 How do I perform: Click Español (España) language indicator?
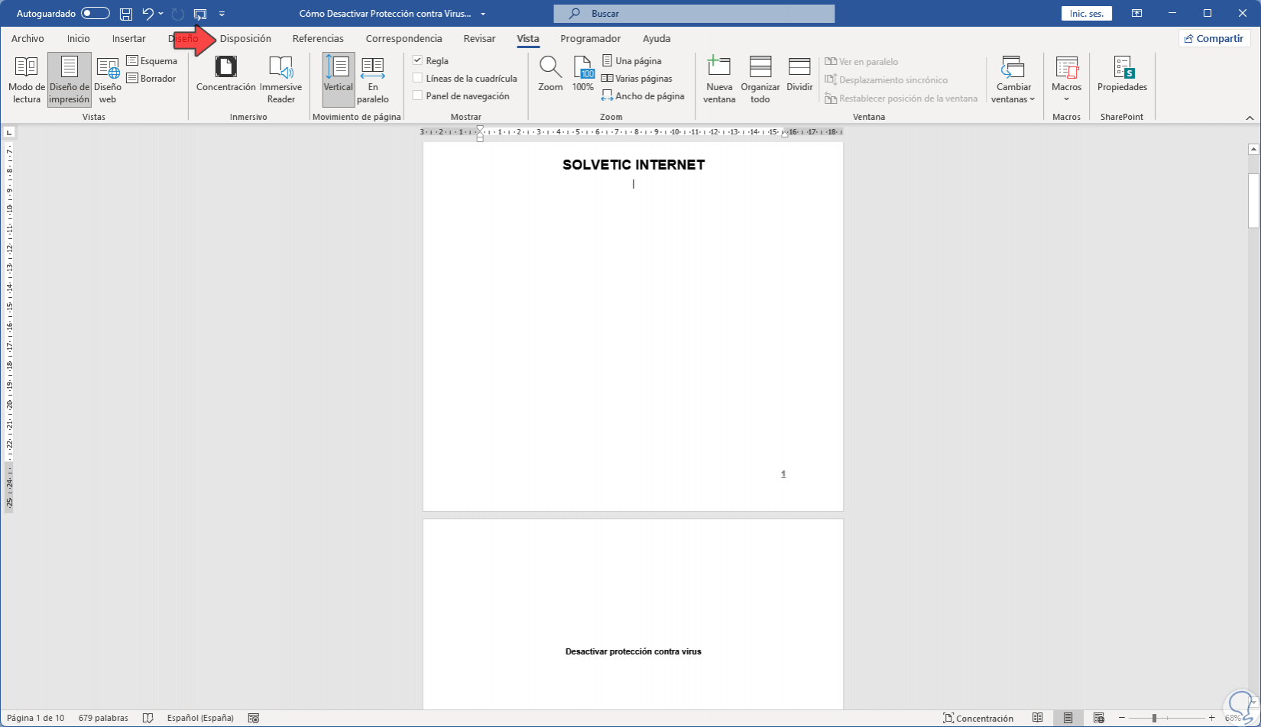click(x=200, y=718)
